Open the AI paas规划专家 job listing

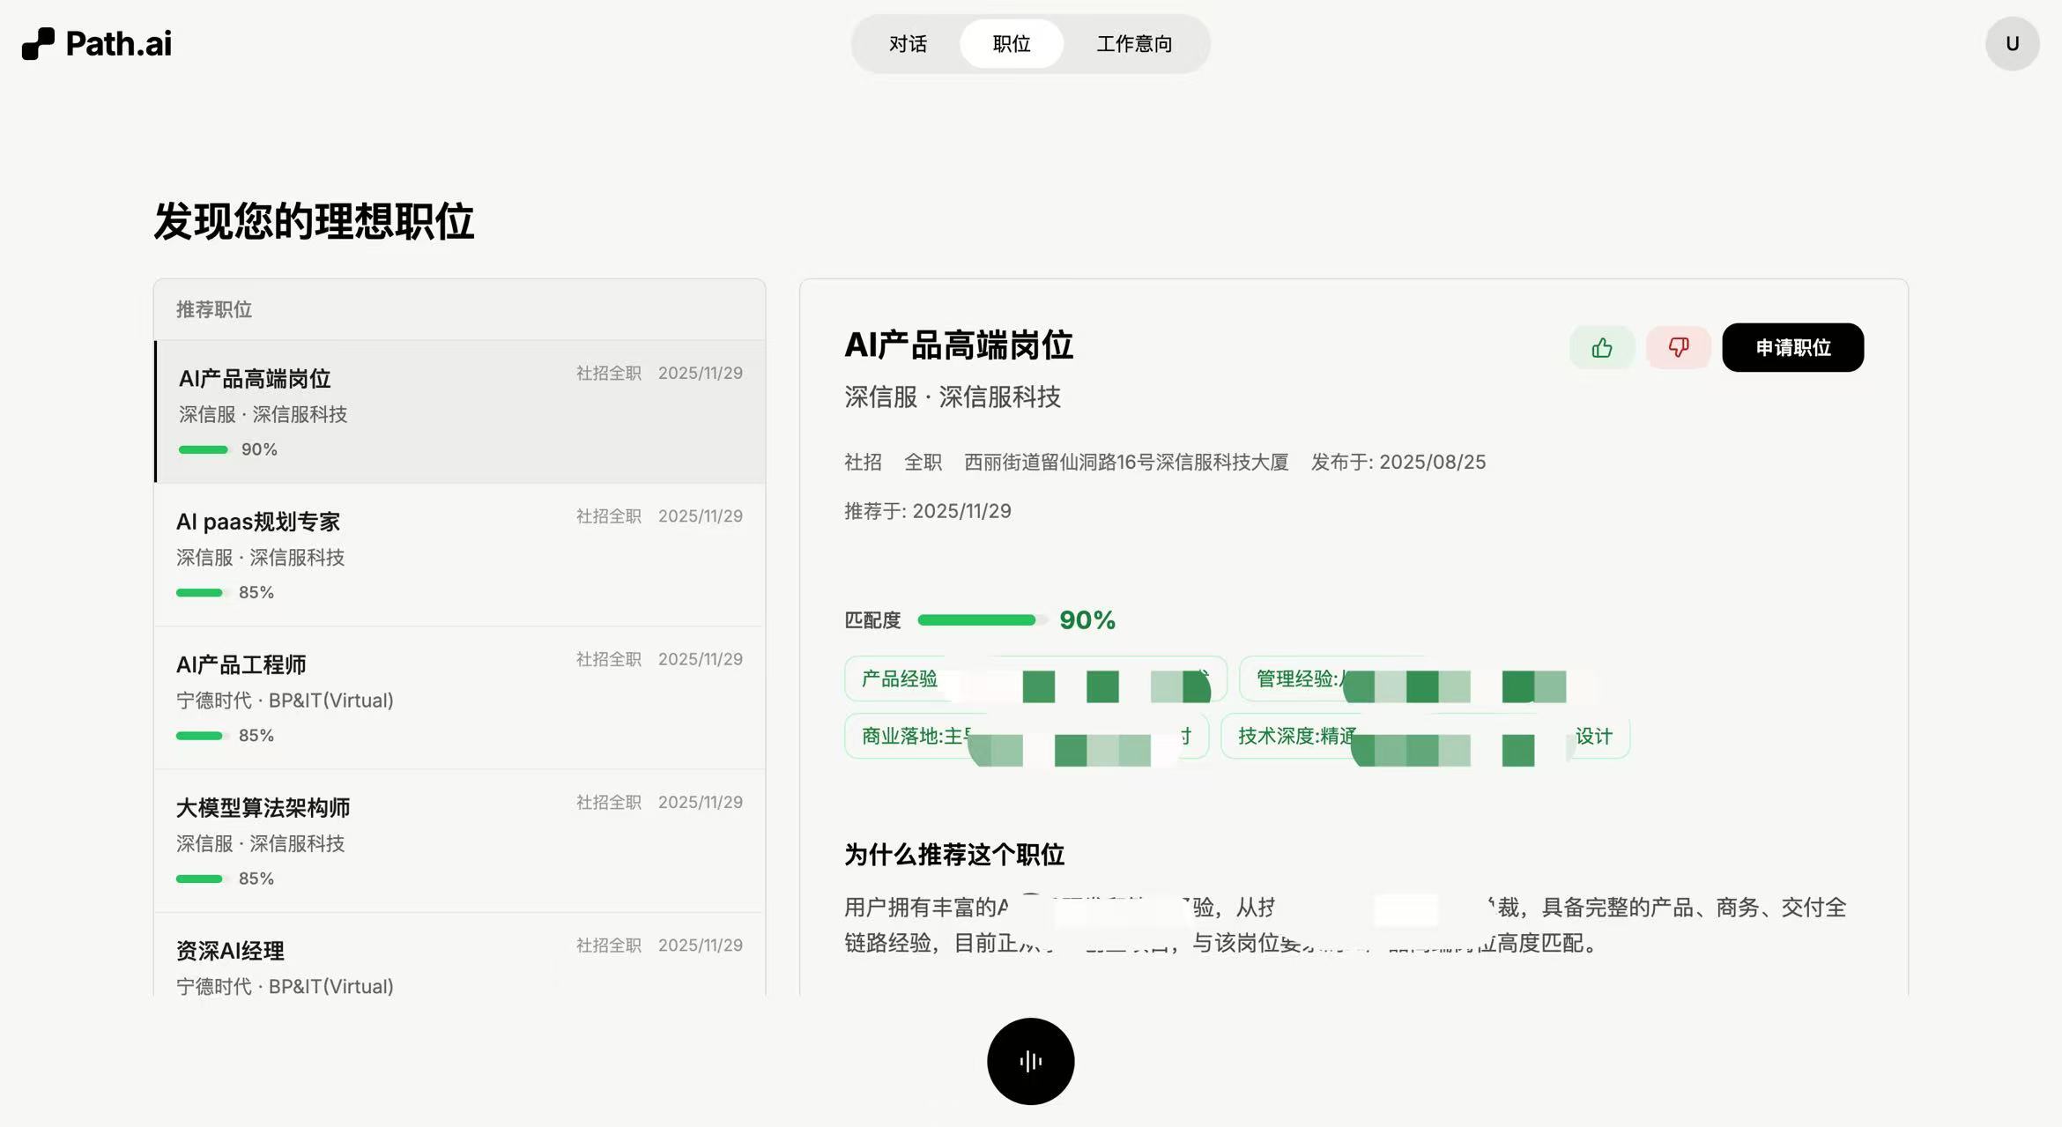tap(459, 553)
